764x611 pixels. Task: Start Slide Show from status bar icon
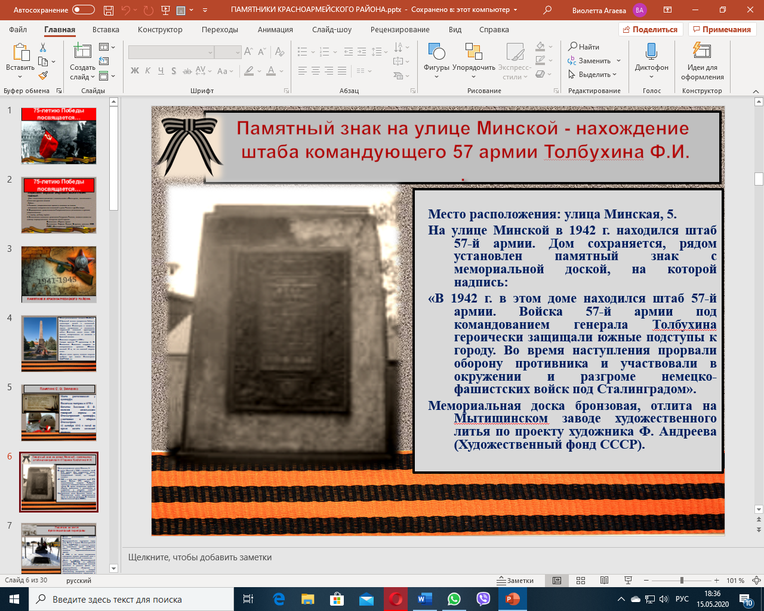click(x=628, y=581)
